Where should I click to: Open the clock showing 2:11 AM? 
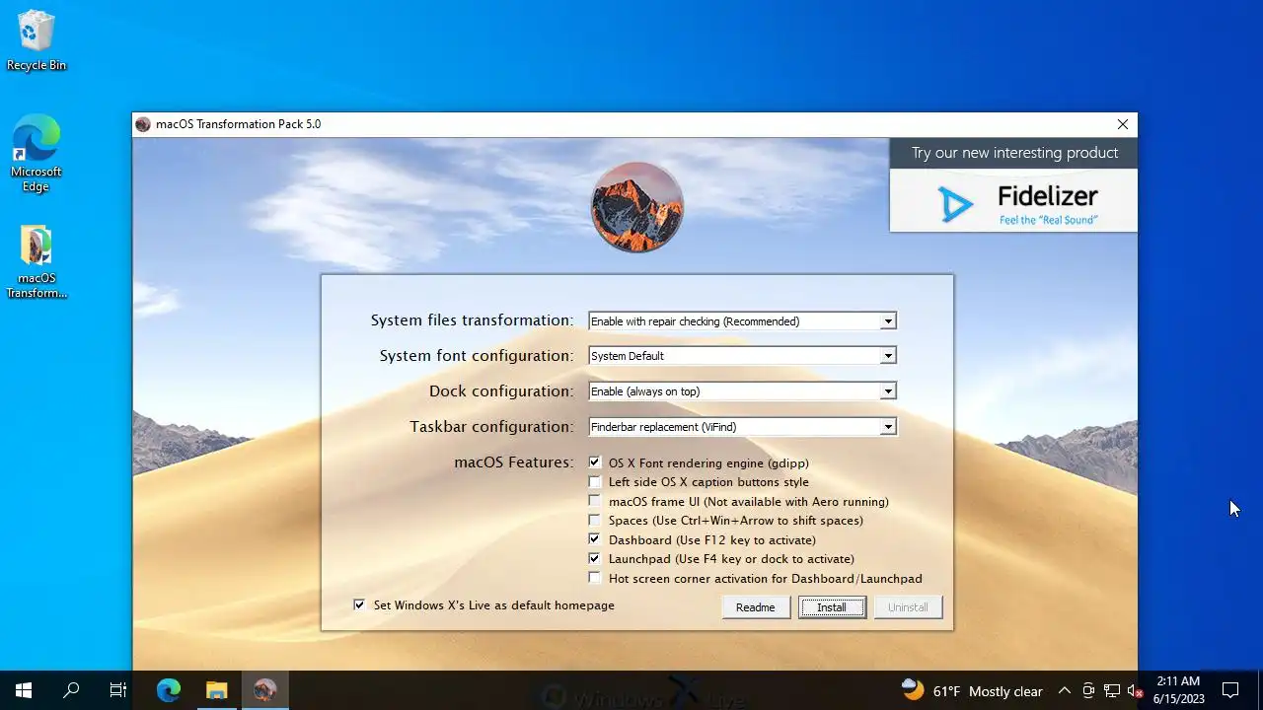pos(1179,690)
